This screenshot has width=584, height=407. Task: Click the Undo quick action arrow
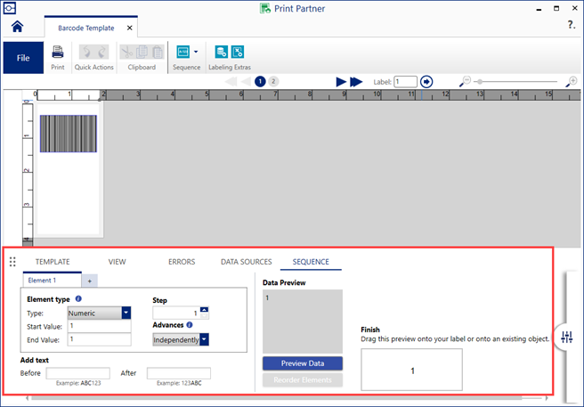[86, 53]
